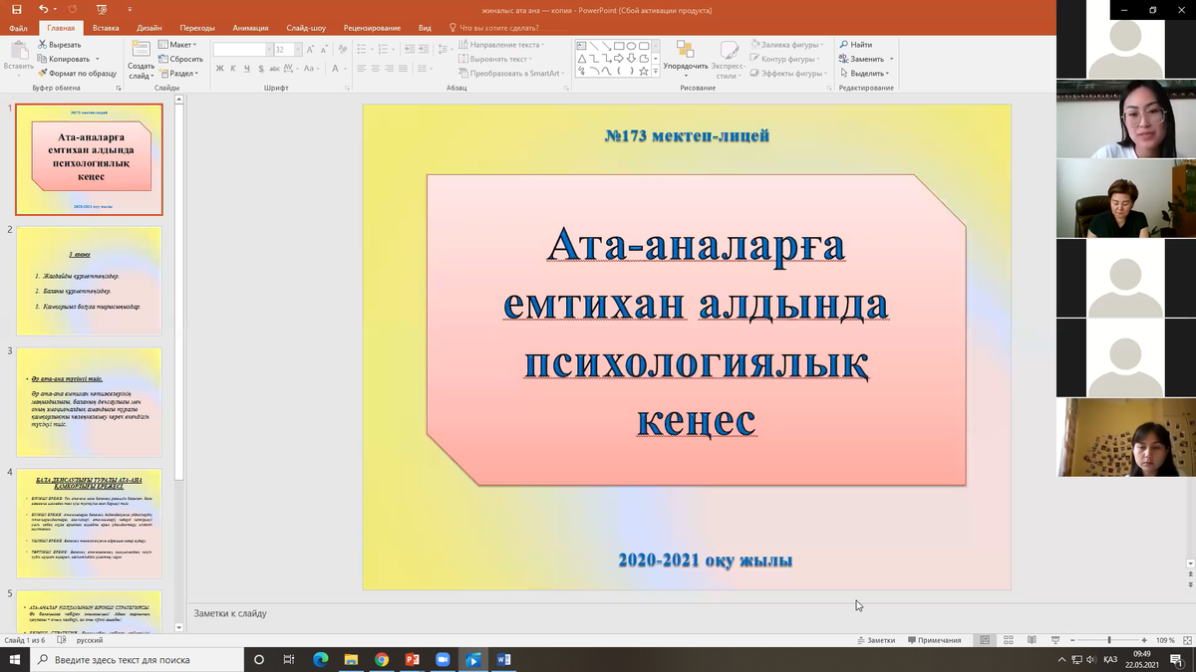Click the Undo arrow icon
1196x672 pixels.
click(43, 10)
